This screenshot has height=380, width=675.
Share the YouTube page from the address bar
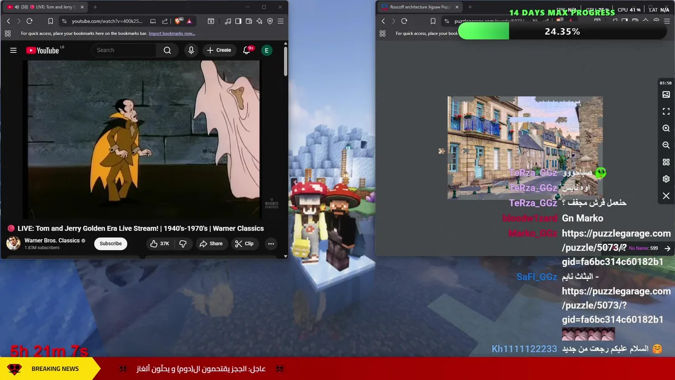point(165,21)
